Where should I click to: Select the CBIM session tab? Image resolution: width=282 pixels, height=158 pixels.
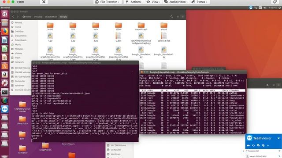(21, 2)
